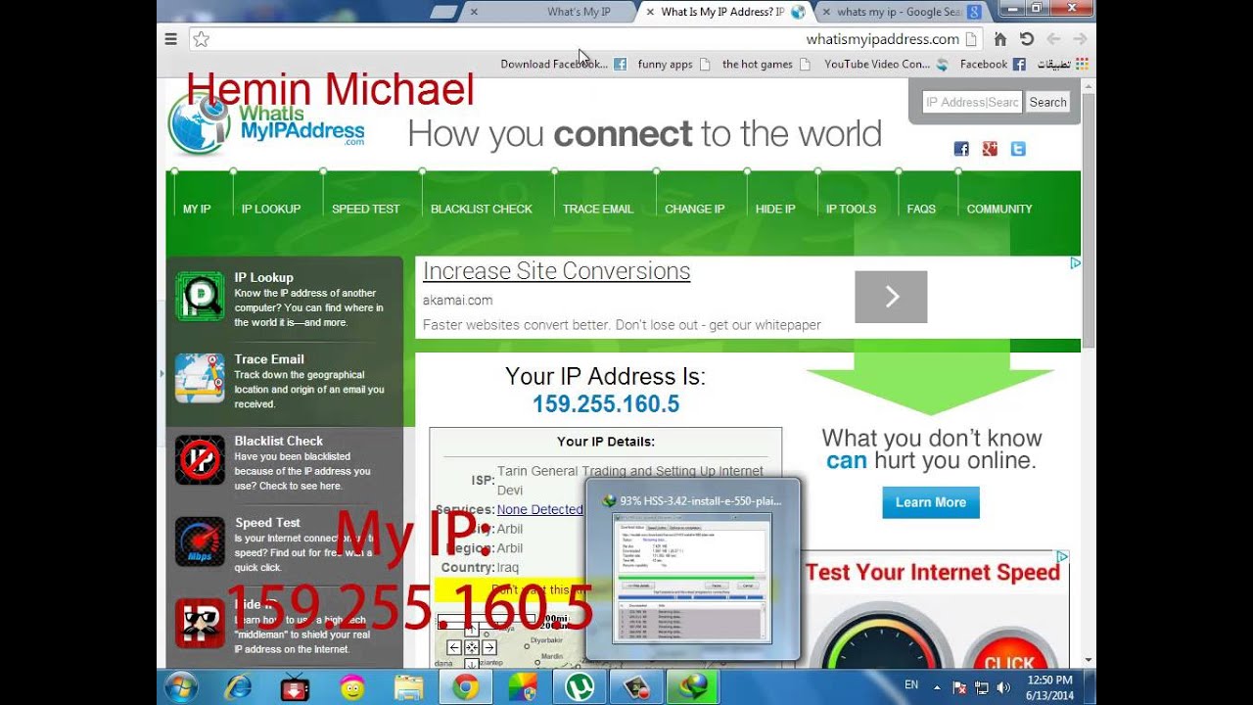Click the gray arrow button in akamai ad
This screenshot has width=1253, height=705.
[x=891, y=297]
